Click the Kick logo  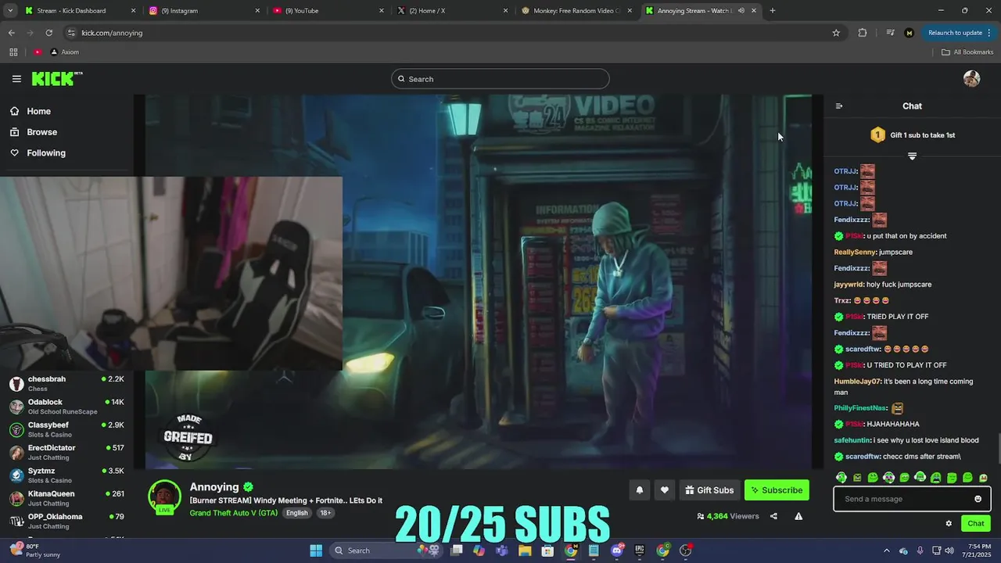[57, 78]
